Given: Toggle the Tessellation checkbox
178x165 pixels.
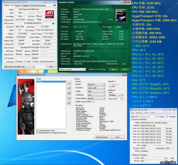Looking at the screenshot, I should (110, 84).
